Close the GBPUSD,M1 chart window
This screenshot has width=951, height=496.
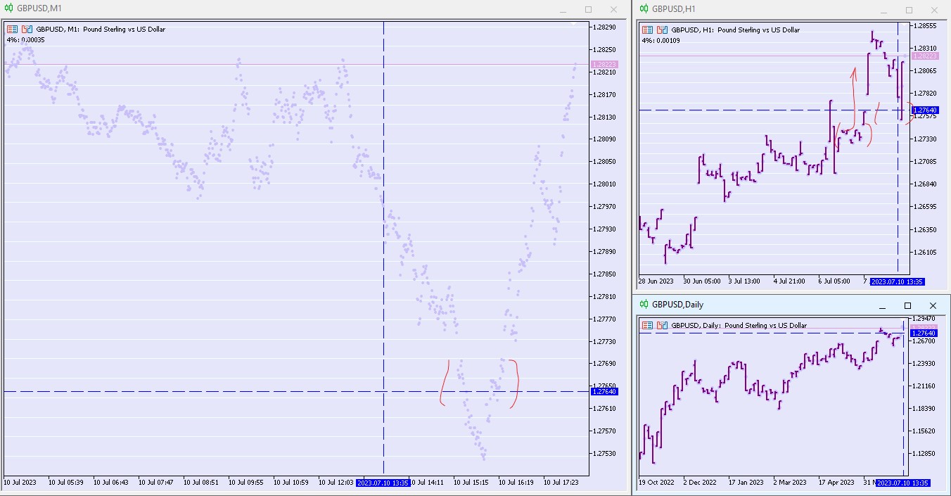[614, 10]
